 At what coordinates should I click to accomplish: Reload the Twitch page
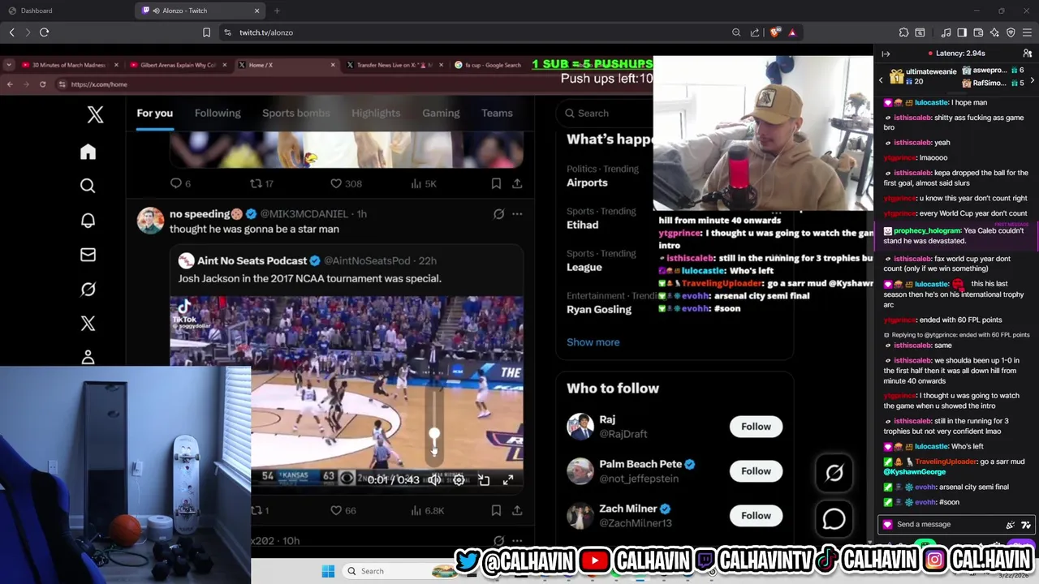(x=44, y=32)
